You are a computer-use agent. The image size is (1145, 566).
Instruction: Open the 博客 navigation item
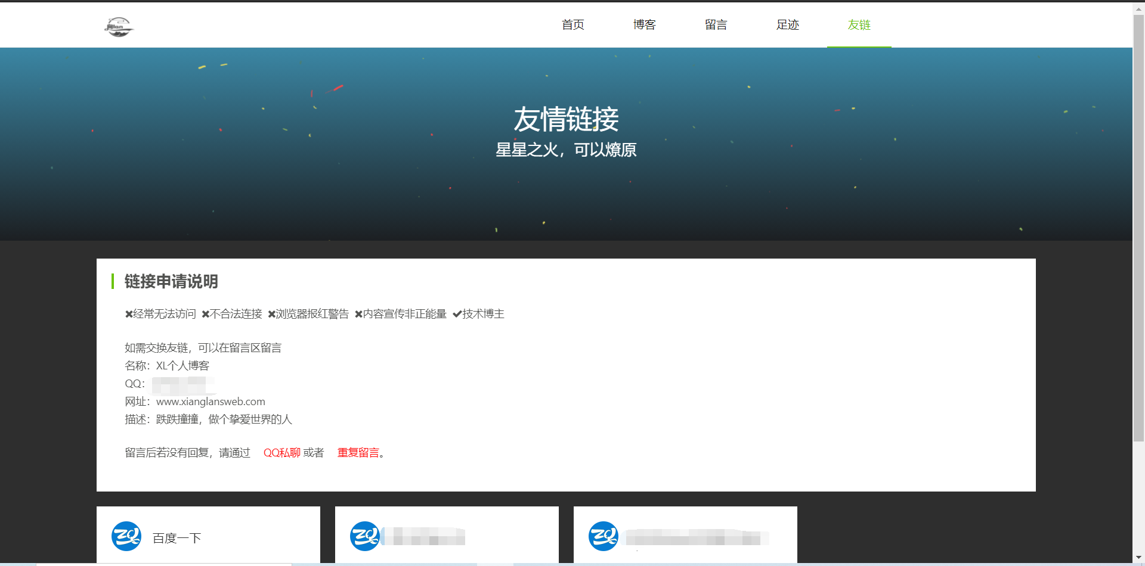(644, 24)
